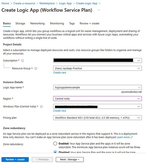This screenshot has width=146, height=163.
Task: Click the Previous button
Action: (42, 159)
